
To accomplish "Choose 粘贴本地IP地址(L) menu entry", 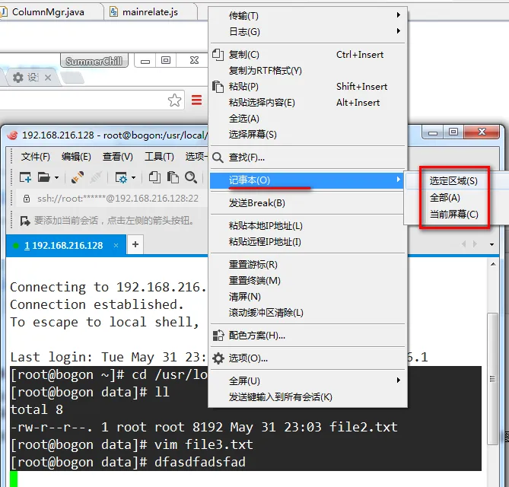I will point(307,226).
